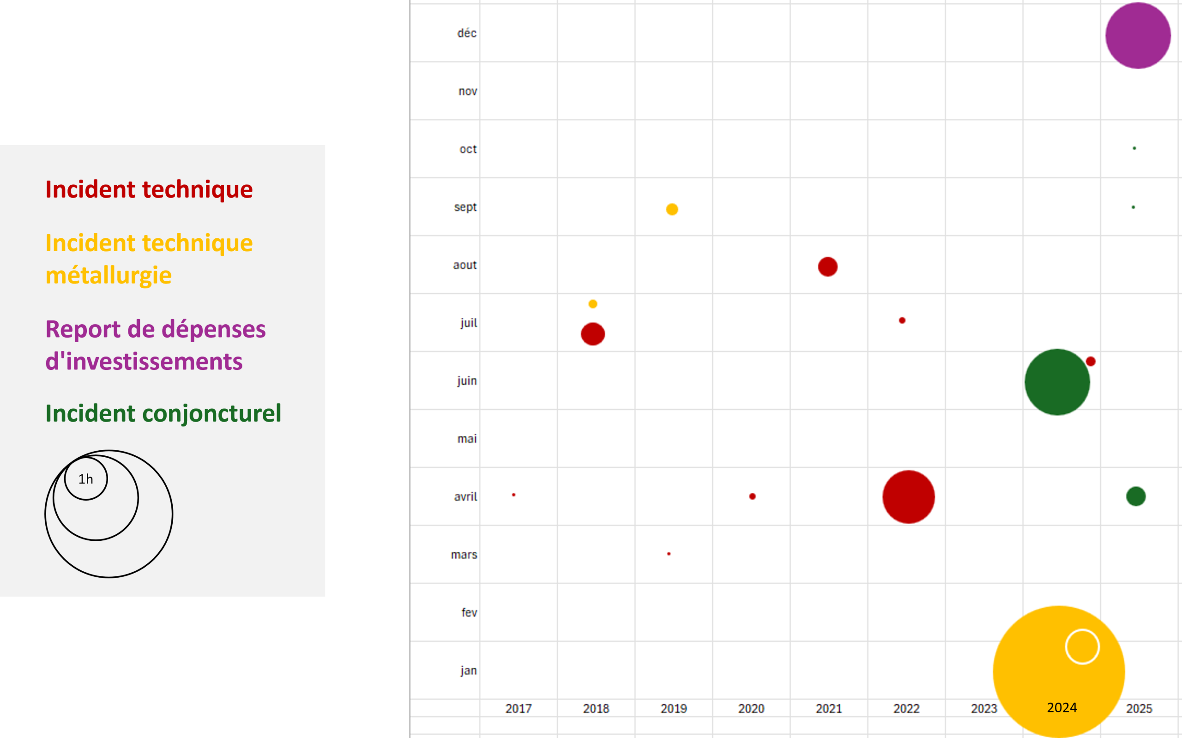Screen dimensions: 1182x738
Task: Click the green April 2025 bubble
Action: 1136,496
